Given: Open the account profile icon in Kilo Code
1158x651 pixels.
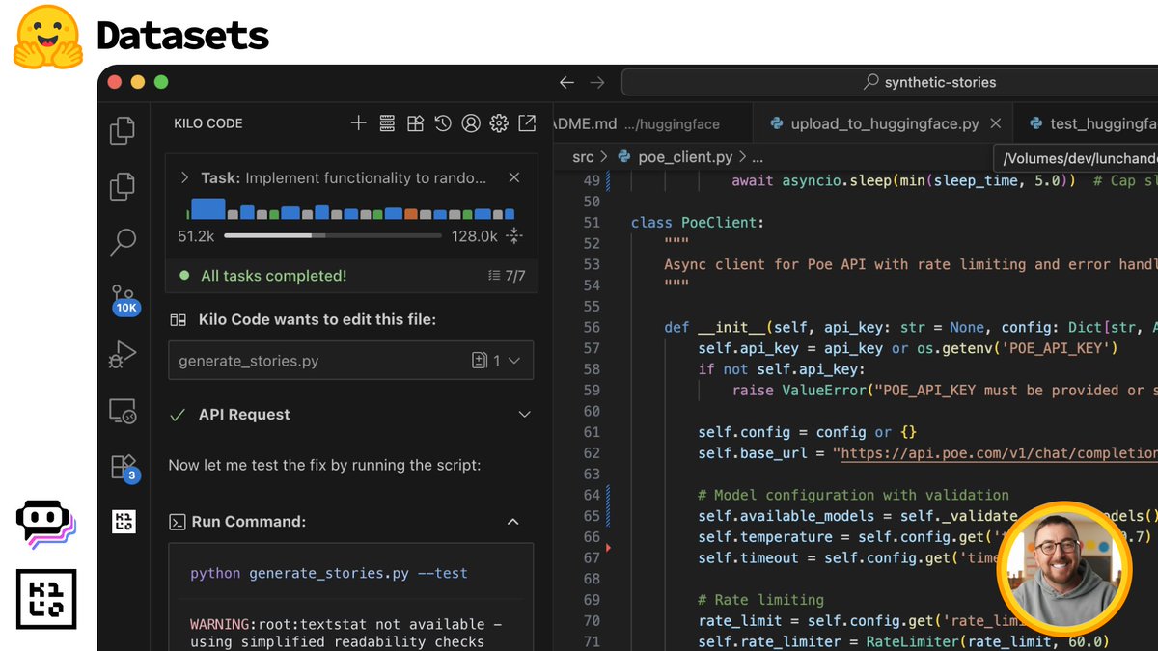Looking at the screenshot, I should (471, 123).
